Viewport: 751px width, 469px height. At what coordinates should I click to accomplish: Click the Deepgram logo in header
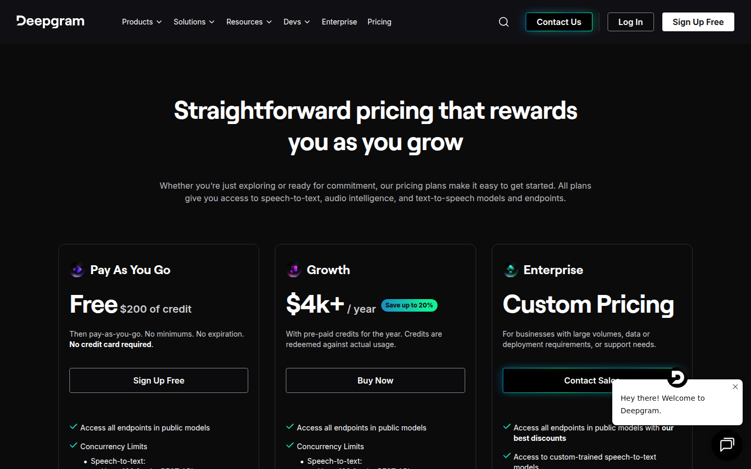[51, 21]
